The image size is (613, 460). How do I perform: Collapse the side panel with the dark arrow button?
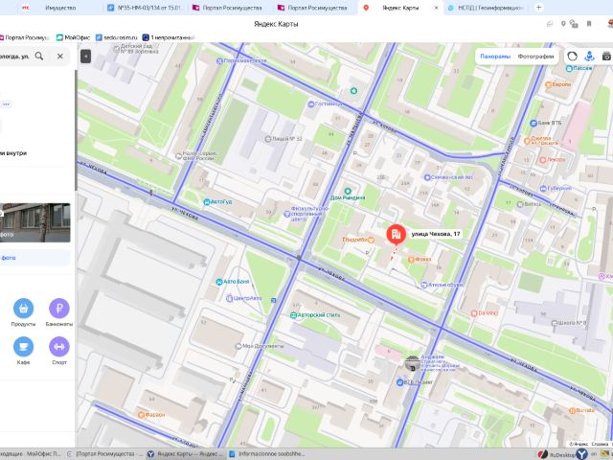click(85, 57)
